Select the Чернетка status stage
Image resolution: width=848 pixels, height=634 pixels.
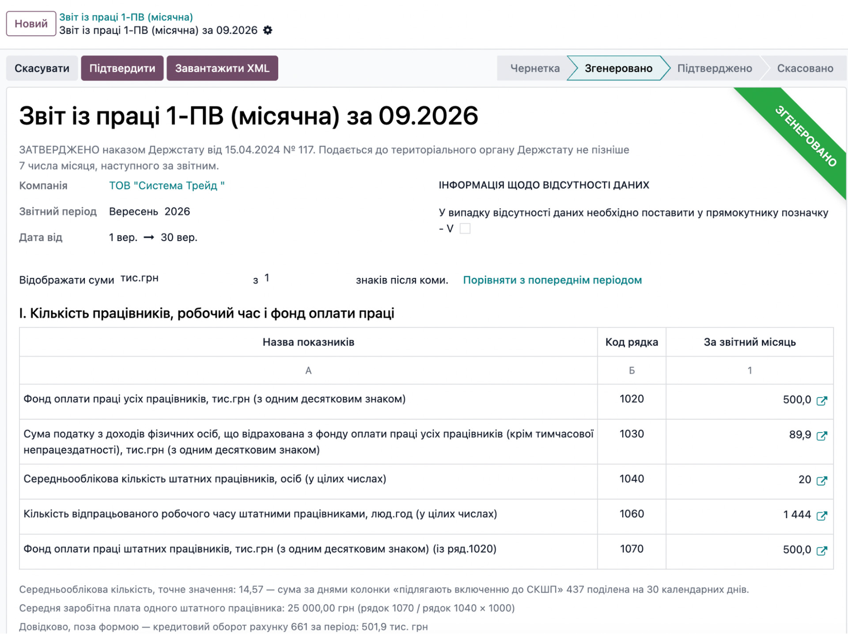click(x=534, y=68)
